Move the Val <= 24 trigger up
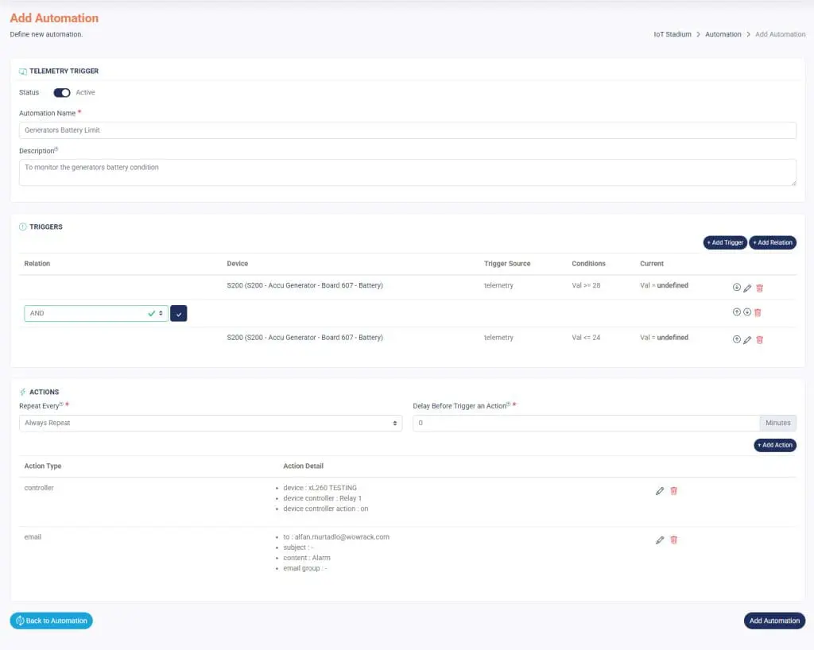This screenshot has height=650, width=814. [x=736, y=339]
